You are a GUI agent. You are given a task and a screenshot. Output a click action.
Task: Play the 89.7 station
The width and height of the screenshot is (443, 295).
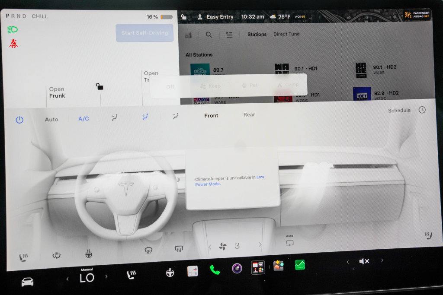(208, 70)
